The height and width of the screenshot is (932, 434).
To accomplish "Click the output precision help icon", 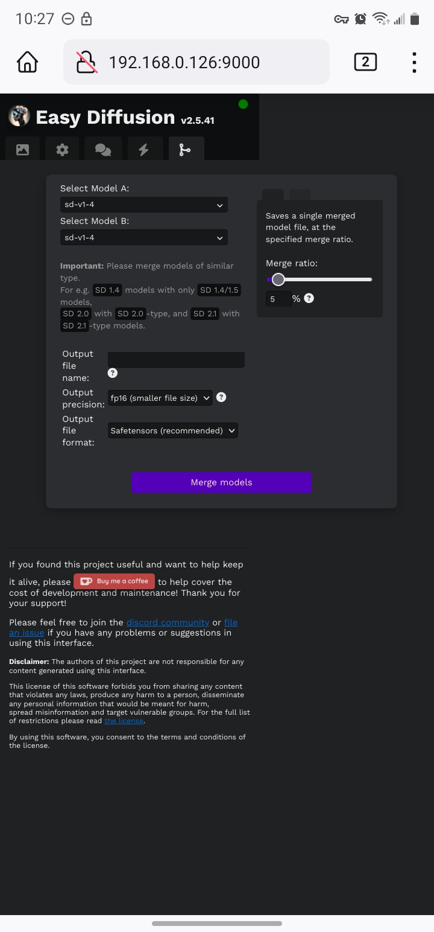I will (x=221, y=397).
